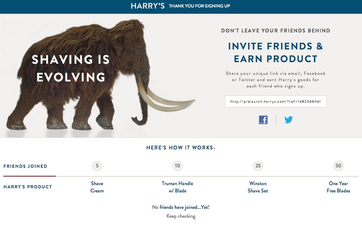Click the Harry's logo in the header
The image size is (362, 235).
147,6
